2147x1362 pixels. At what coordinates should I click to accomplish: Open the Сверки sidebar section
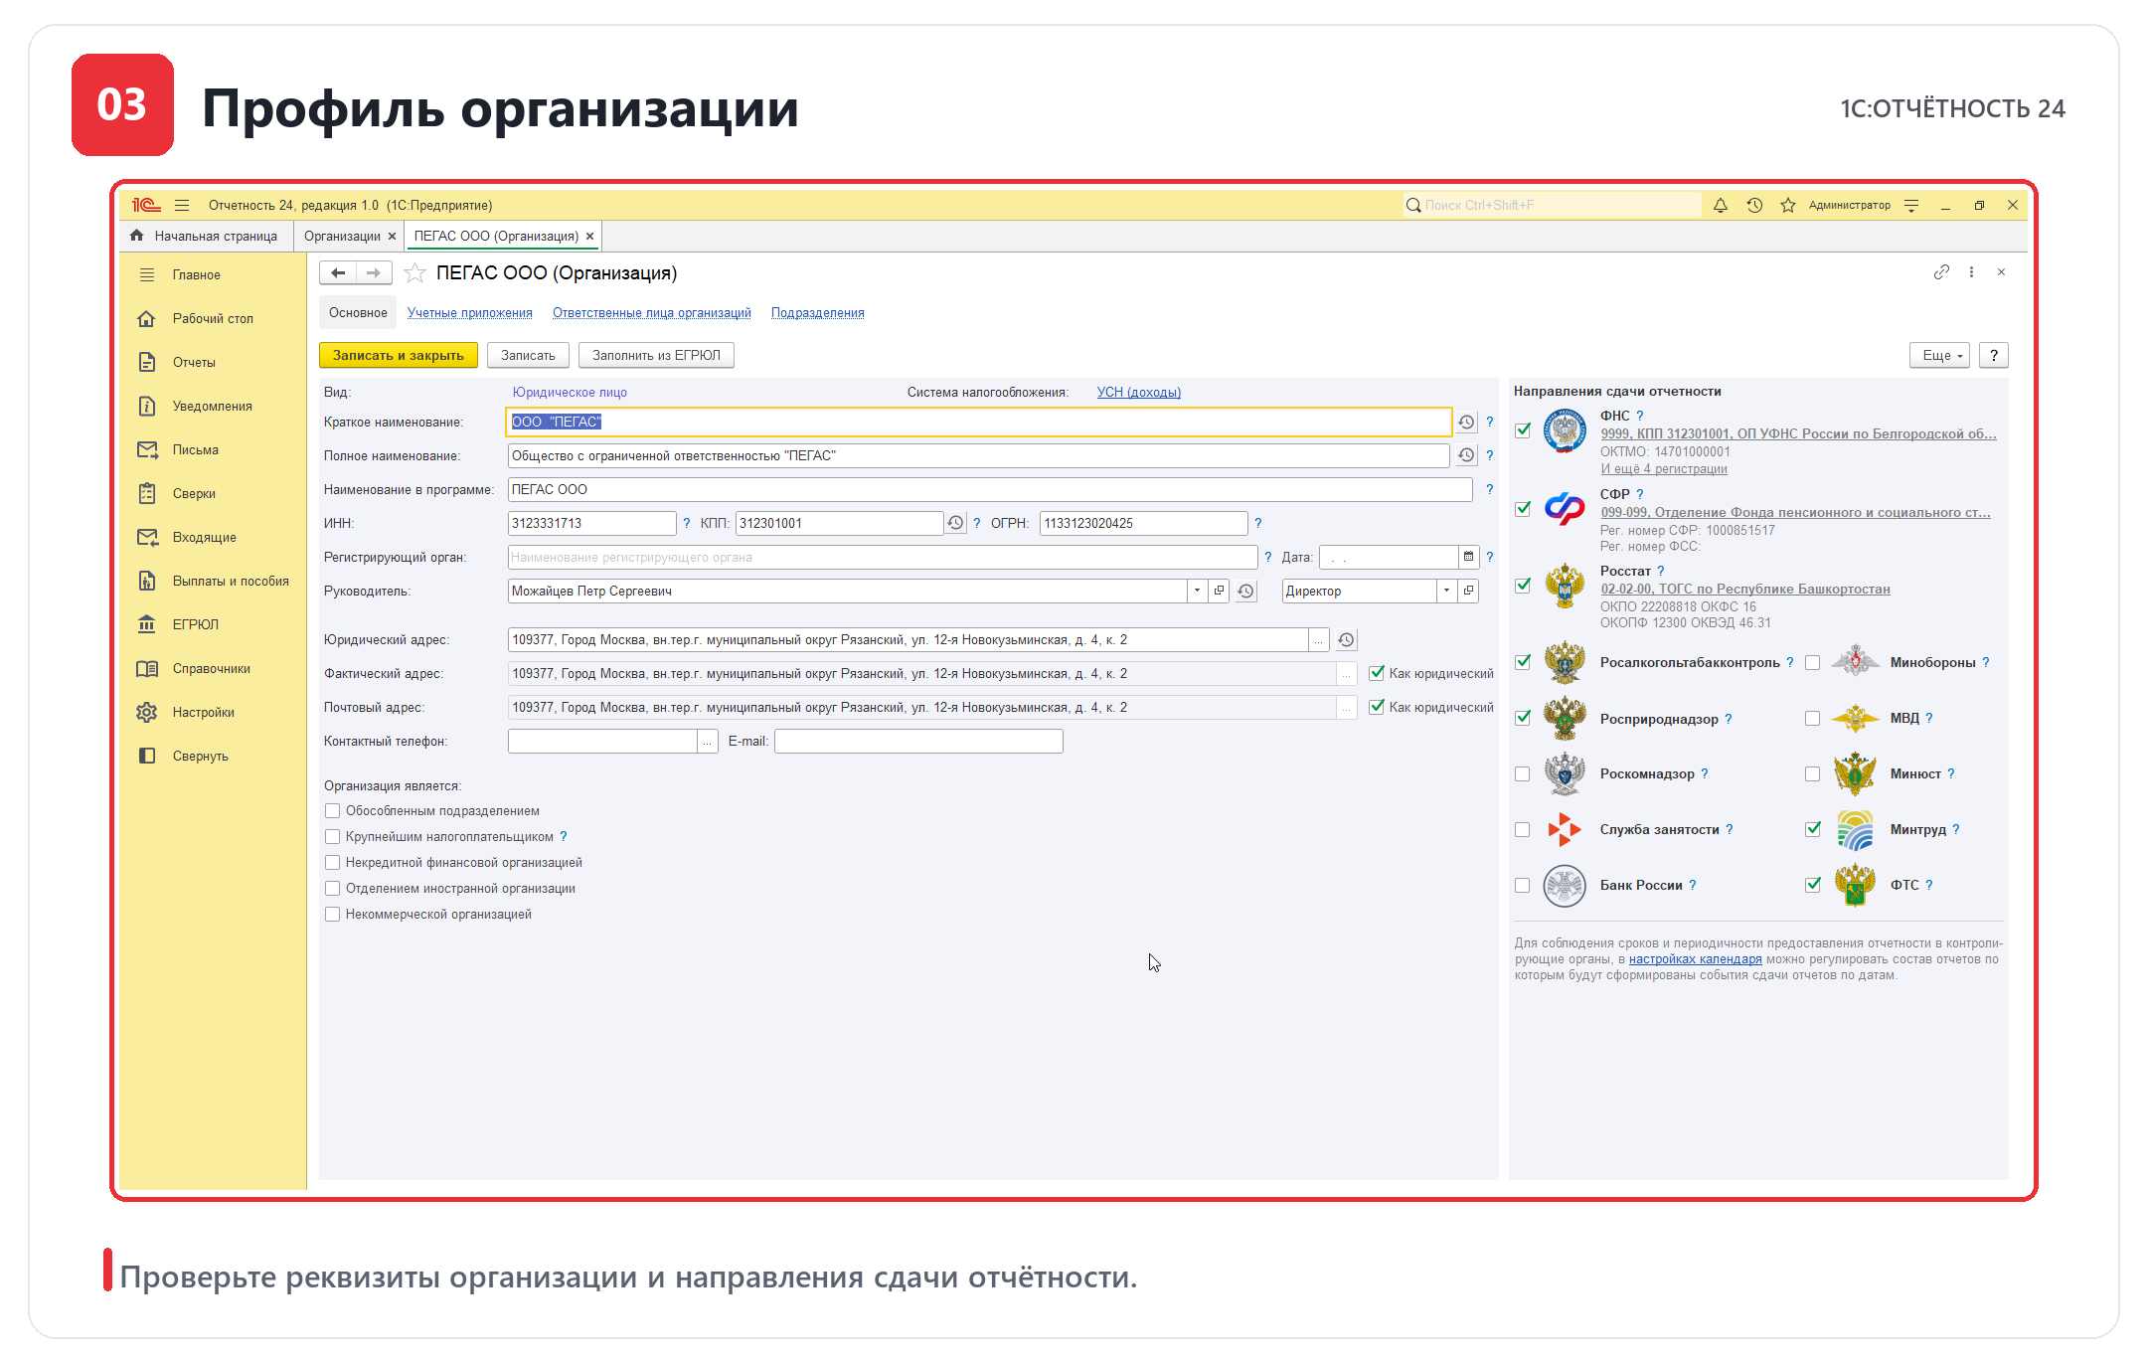194,494
